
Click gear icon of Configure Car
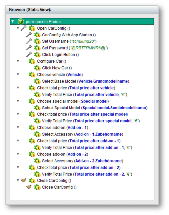pos(32,61)
